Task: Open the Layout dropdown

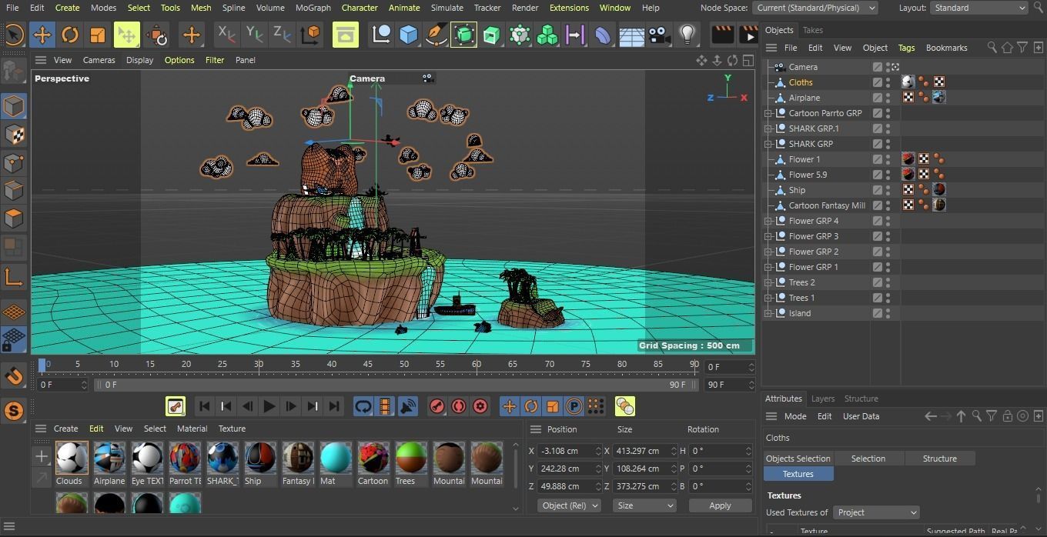Action: pos(978,8)
